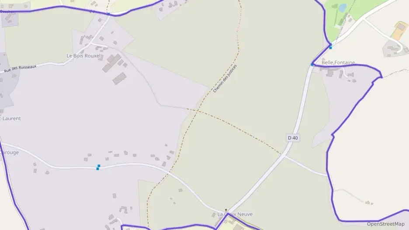
Task: Click the blue marker beside Belle Fontaine label
Action: pyautogui.click(x=312, y=64)
